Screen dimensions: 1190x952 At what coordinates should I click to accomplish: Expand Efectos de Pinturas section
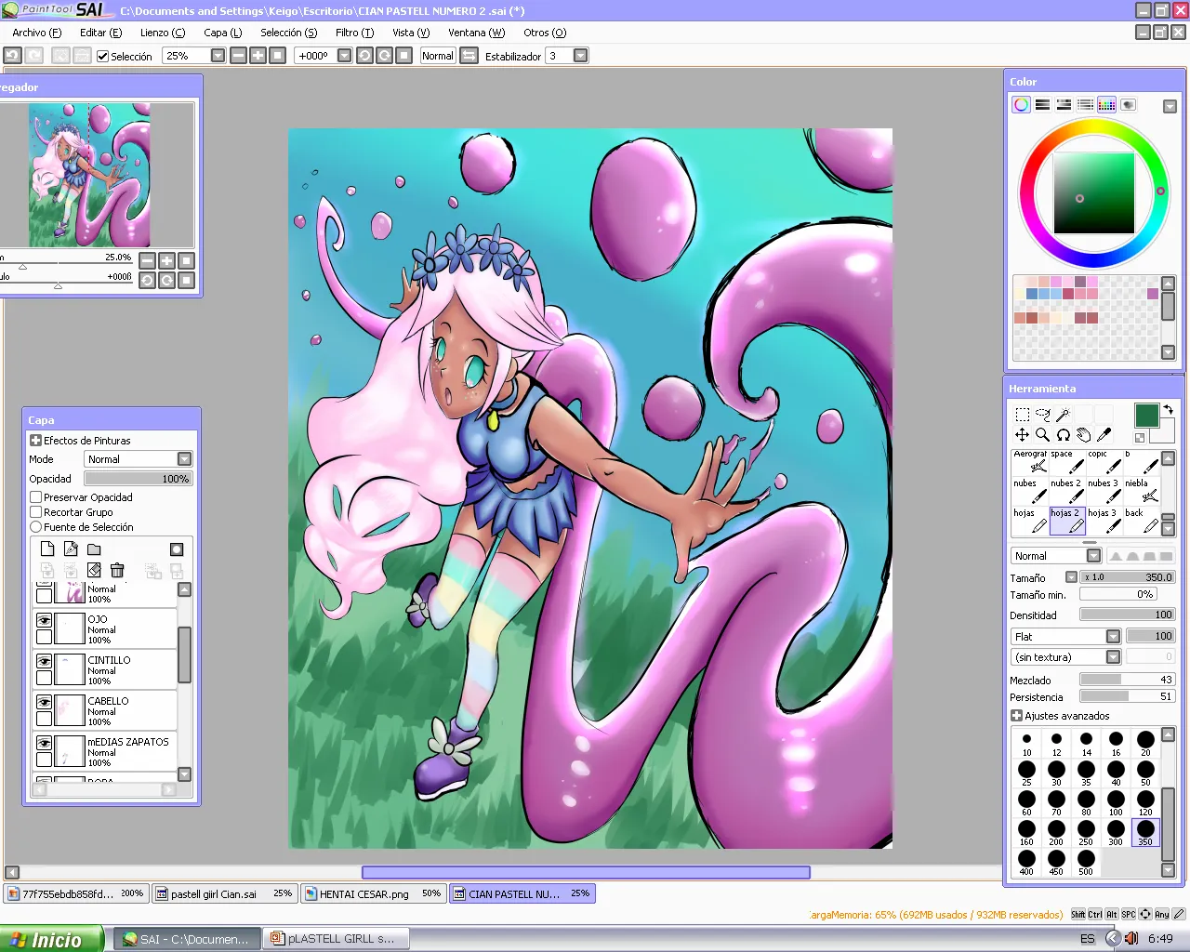(x=35, y=441)
